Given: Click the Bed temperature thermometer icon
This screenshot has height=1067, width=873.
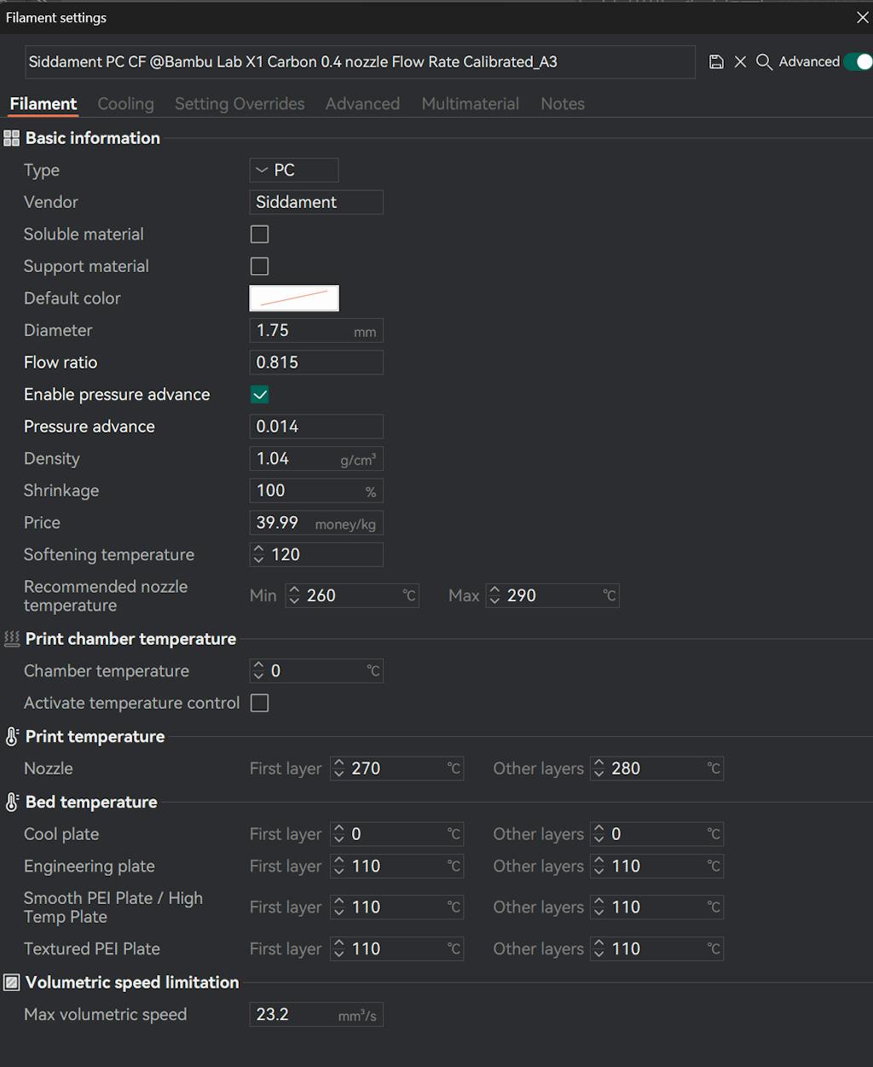Looking at the screenshot, I should click(12, 803).
